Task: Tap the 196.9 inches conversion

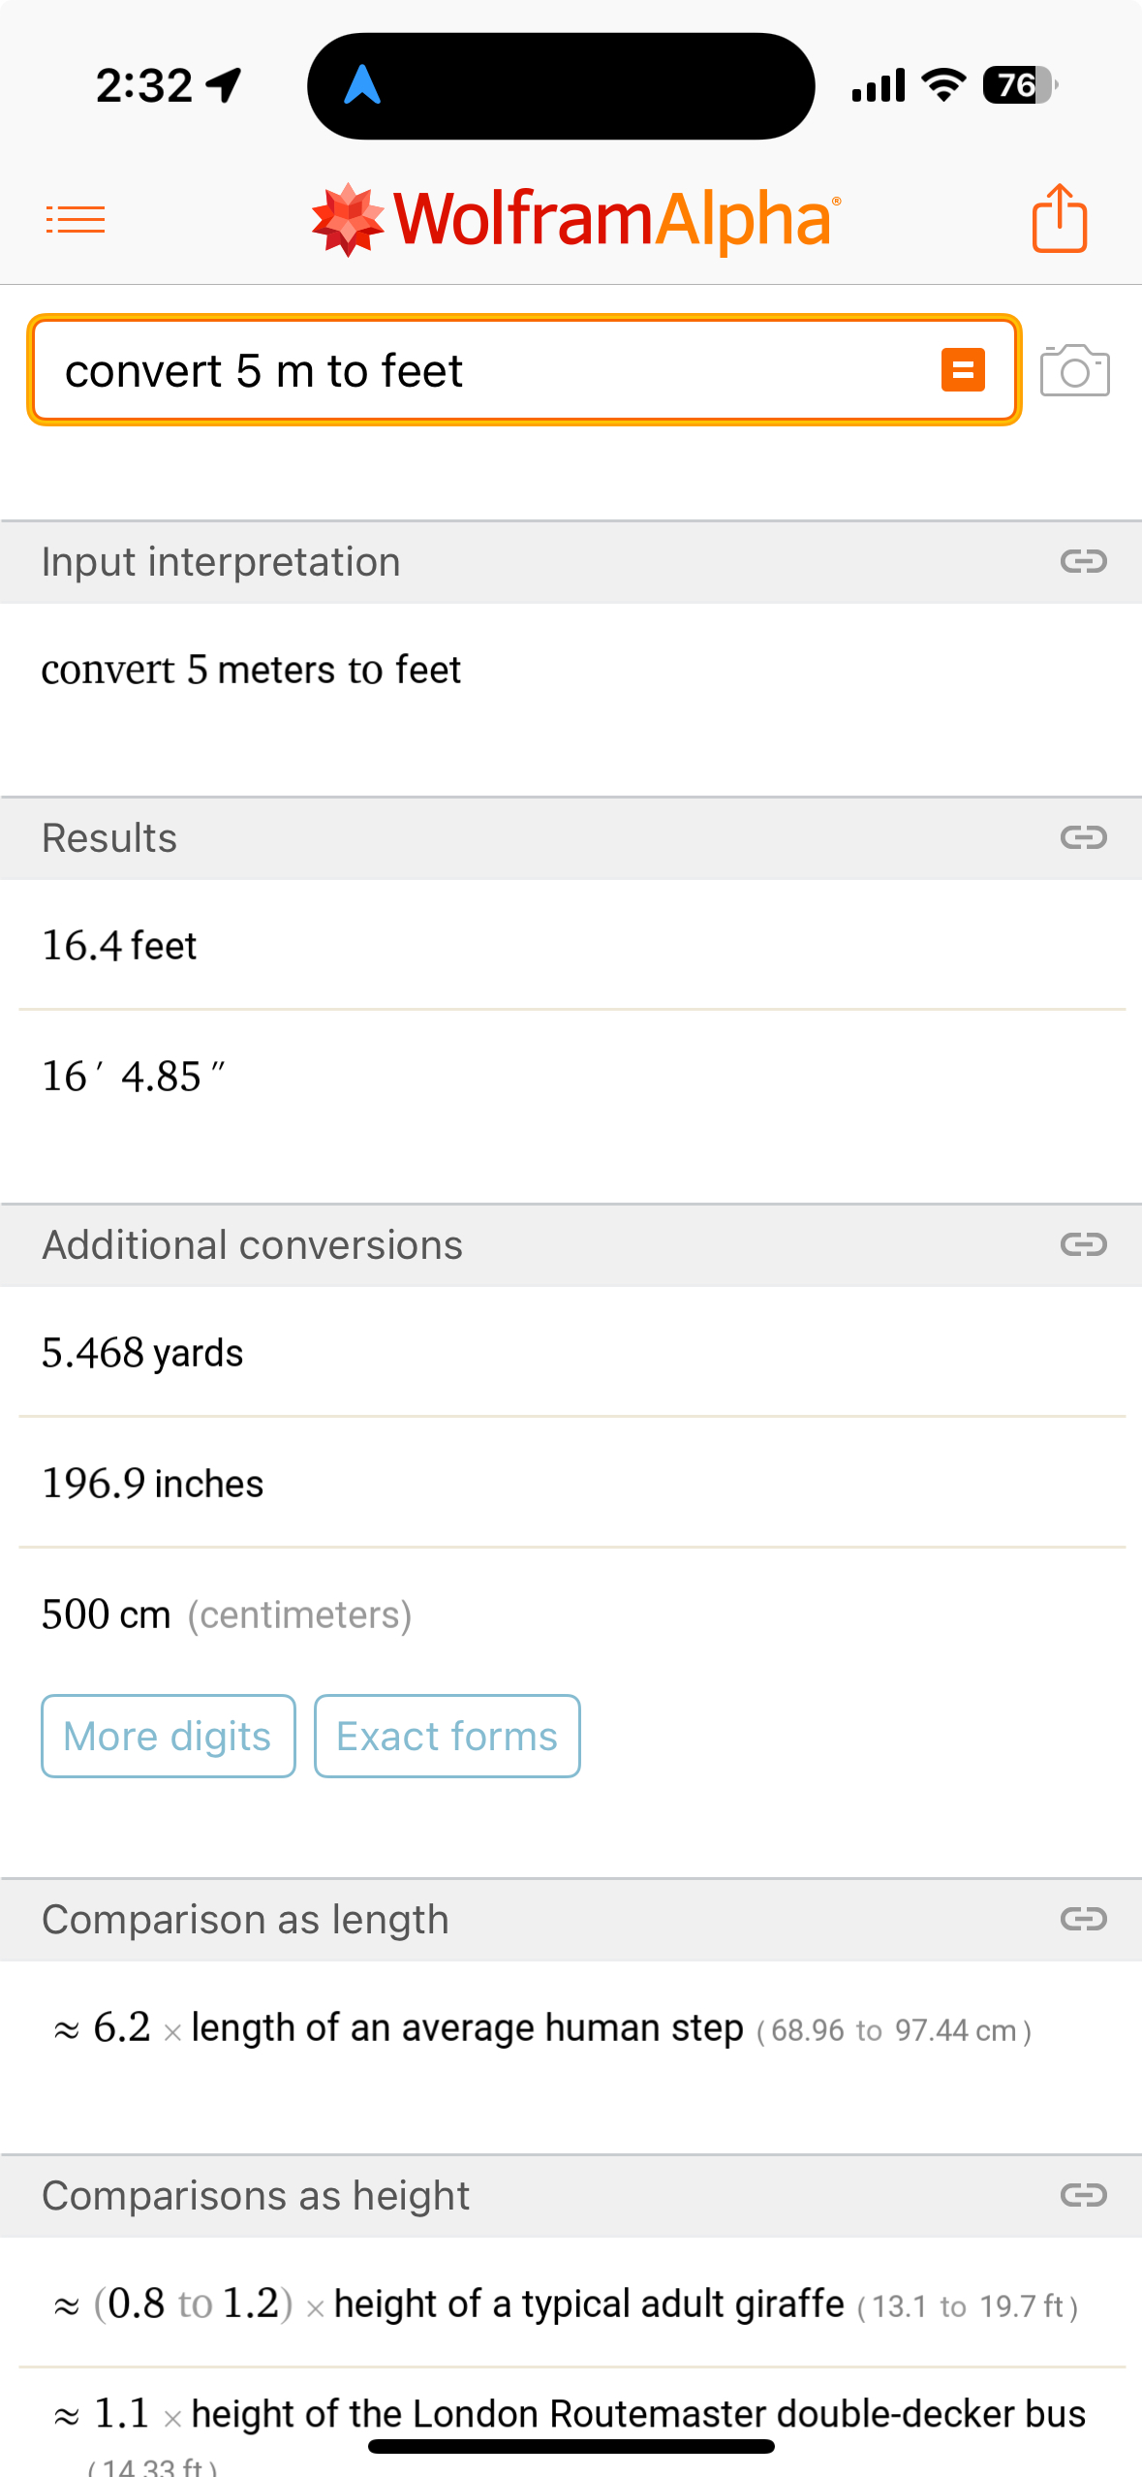Action: pyautogui.click(x=152, y=1484)
